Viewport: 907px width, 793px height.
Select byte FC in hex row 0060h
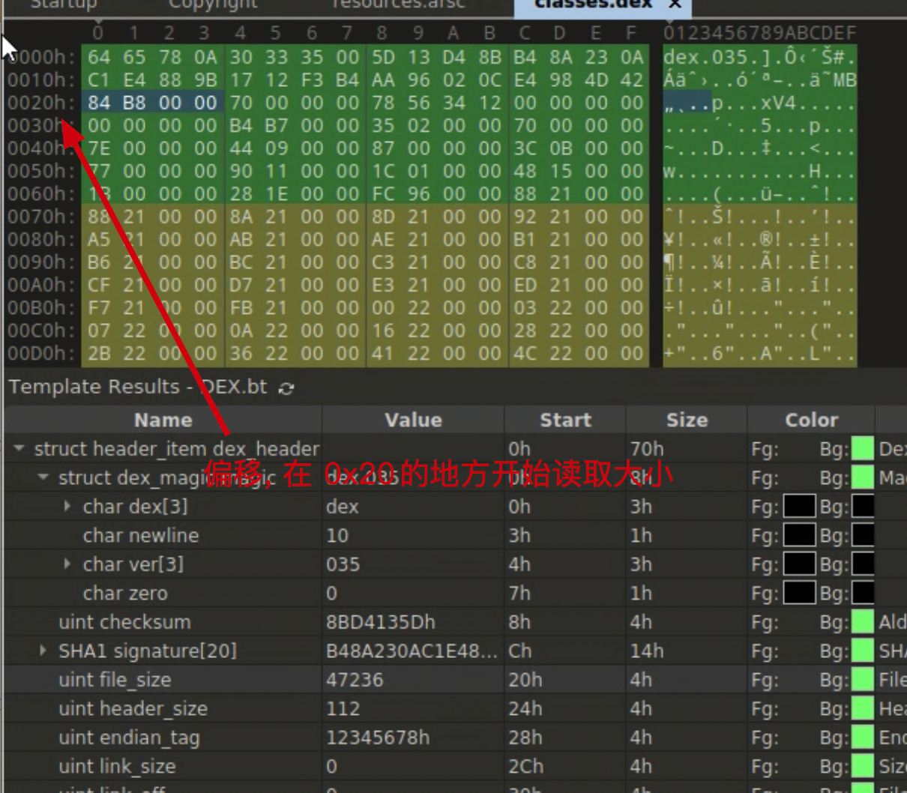tap(384, 193)
